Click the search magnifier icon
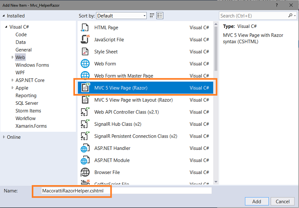 point(290,15)
